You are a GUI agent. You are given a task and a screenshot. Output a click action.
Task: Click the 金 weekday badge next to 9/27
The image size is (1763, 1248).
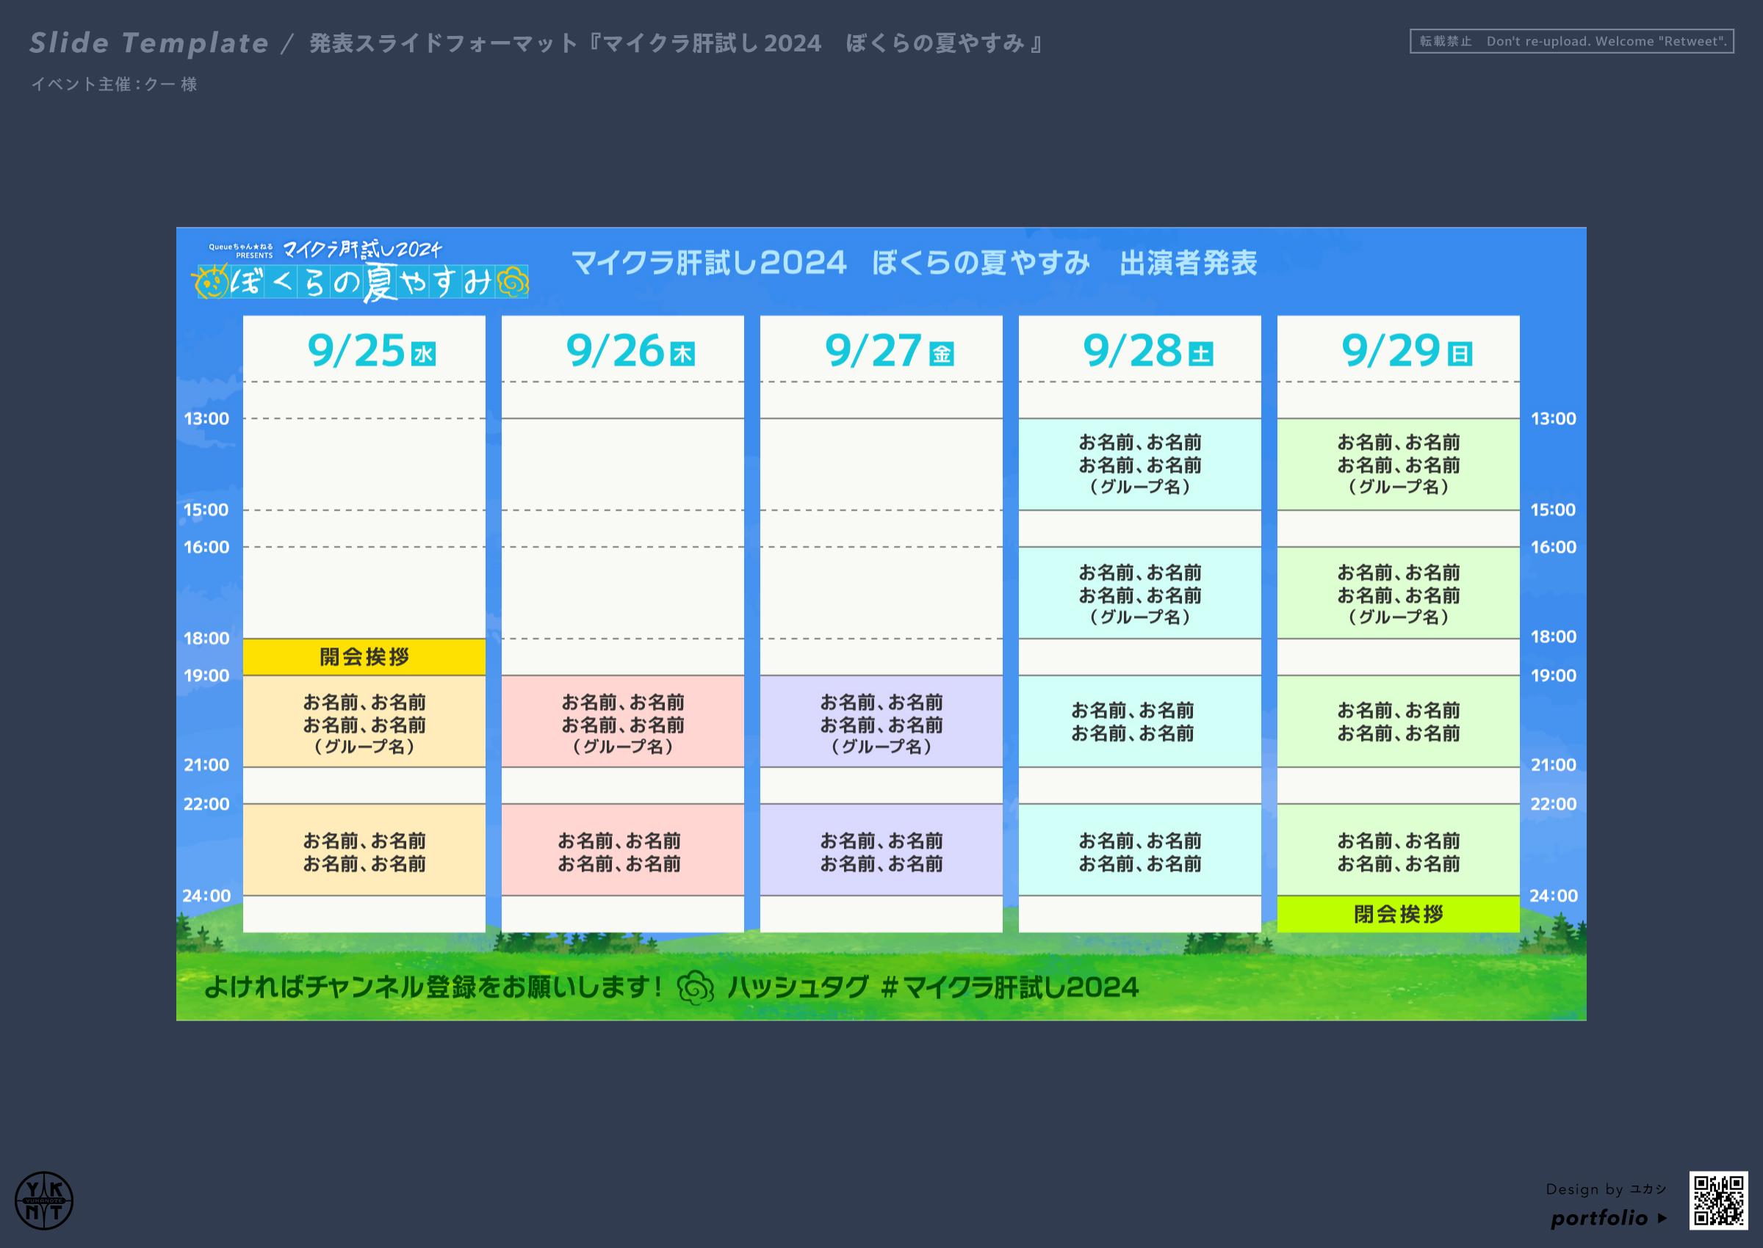click(x=941, y=355)
